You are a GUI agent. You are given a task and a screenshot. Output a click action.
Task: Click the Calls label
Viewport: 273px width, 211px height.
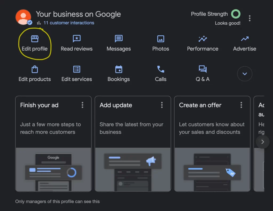pyautogui.click(x=160, y=79)
